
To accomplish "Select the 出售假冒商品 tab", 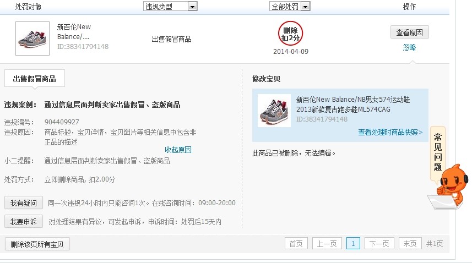I will click(x=35, y=79).
